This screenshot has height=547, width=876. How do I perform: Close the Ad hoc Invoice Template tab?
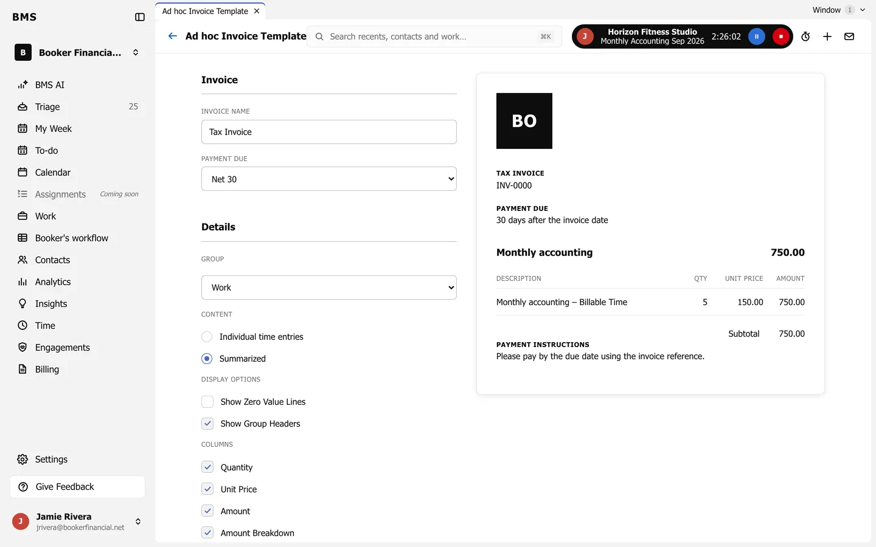click(x=257, y=11)
